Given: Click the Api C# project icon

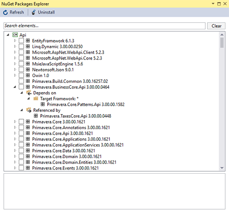Looking at the screenshot, I should click(15, 35).
